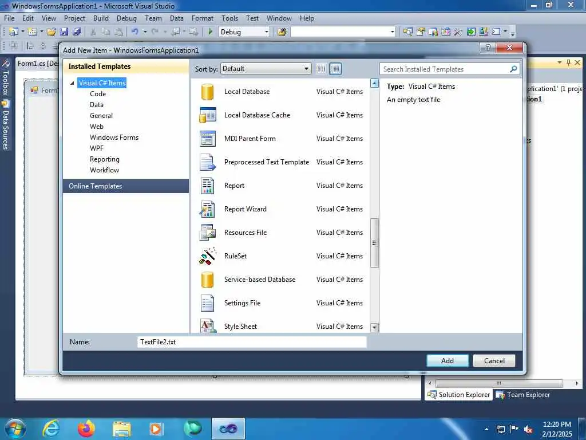
Task: Click the dialog help question mark button
Action: tap(488, 48)
